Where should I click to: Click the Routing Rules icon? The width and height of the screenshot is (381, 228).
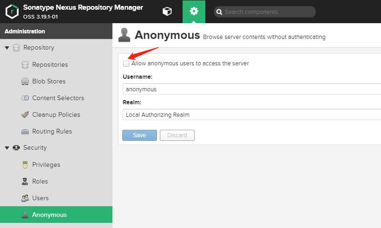tap(25, 131)
